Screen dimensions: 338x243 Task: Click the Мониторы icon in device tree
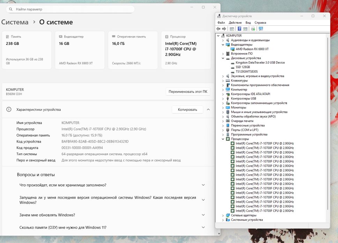tap(228, 107)
